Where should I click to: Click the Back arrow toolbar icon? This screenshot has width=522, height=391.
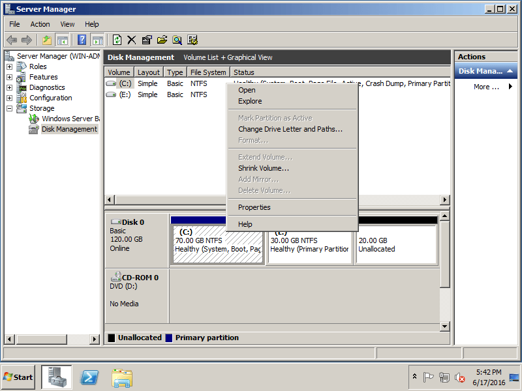12,40
